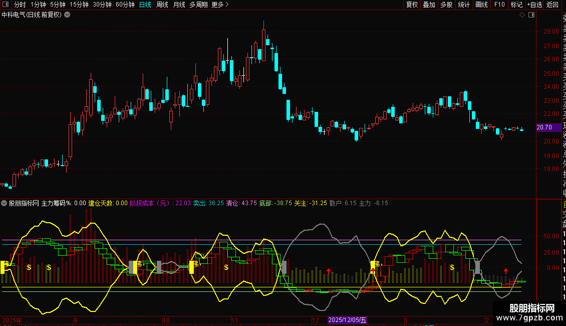This screenshot has width=566, height=326.
Task: Click the month 11 timeline label
Action: (234, 320)
